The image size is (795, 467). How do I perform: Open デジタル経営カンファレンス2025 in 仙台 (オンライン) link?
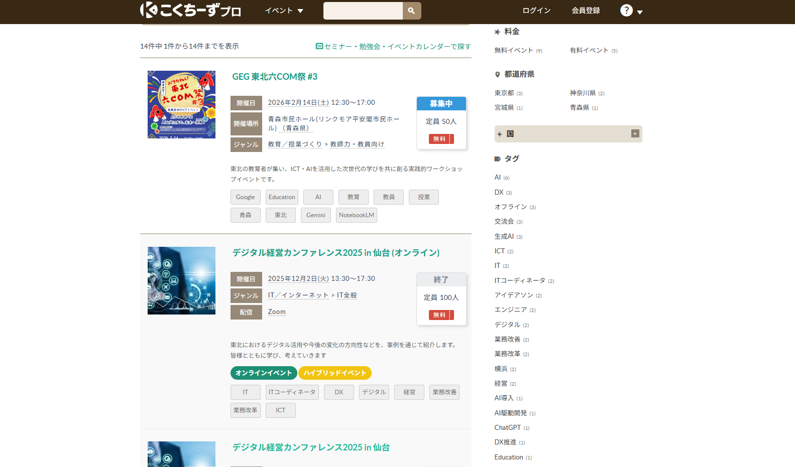pyautogui.click(x=335, y=253)
